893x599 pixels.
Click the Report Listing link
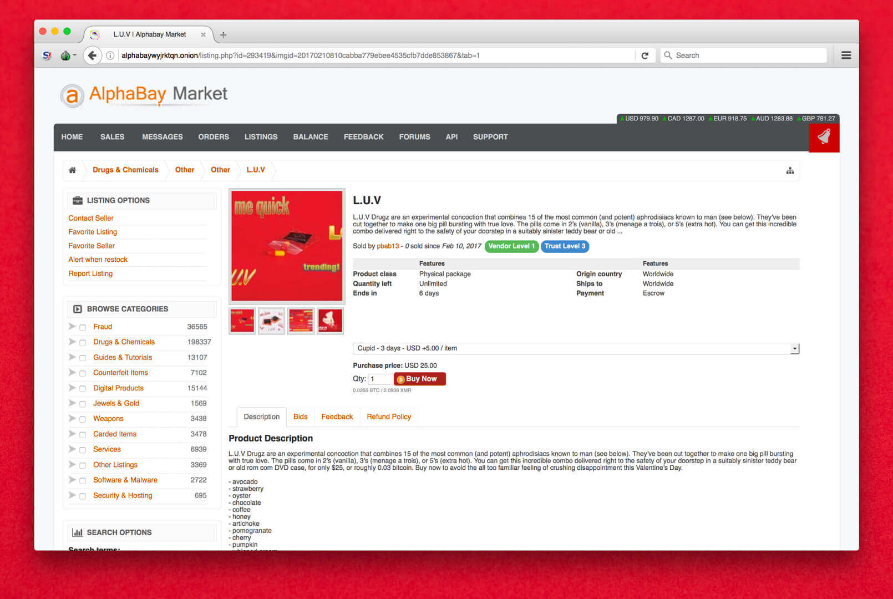tap(90, 274)
